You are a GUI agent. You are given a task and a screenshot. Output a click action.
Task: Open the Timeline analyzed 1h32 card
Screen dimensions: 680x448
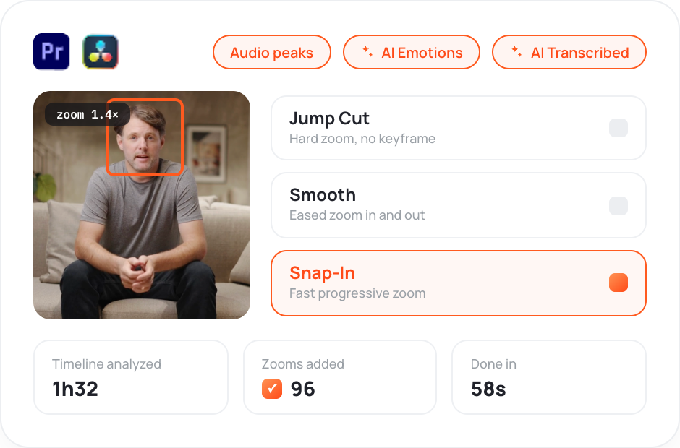click(131, 377)
